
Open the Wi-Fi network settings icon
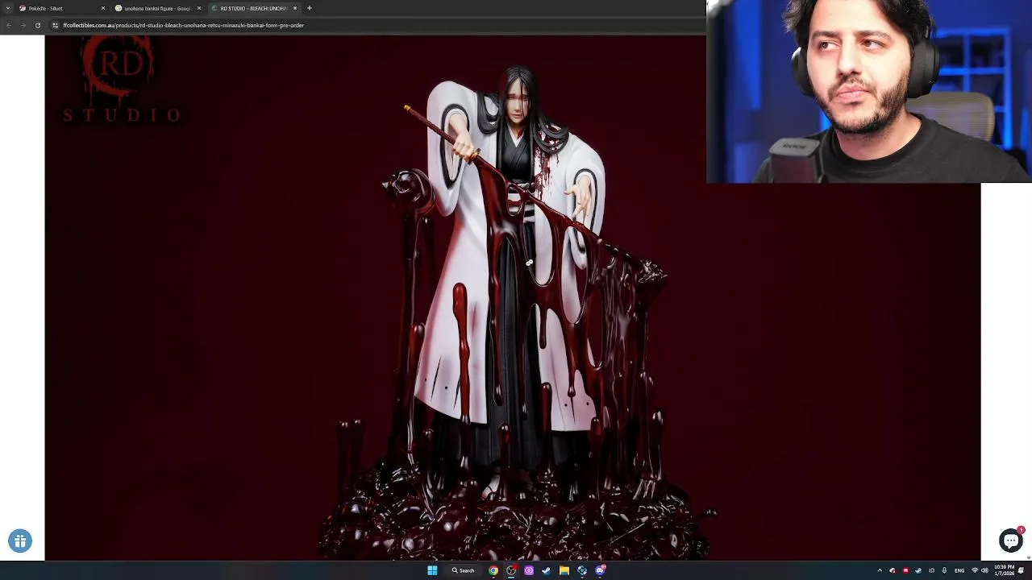click(x=975, y=570)
